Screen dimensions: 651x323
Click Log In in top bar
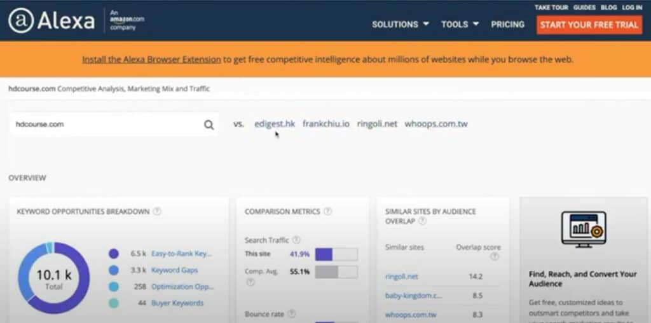click(x=632, y=8)
